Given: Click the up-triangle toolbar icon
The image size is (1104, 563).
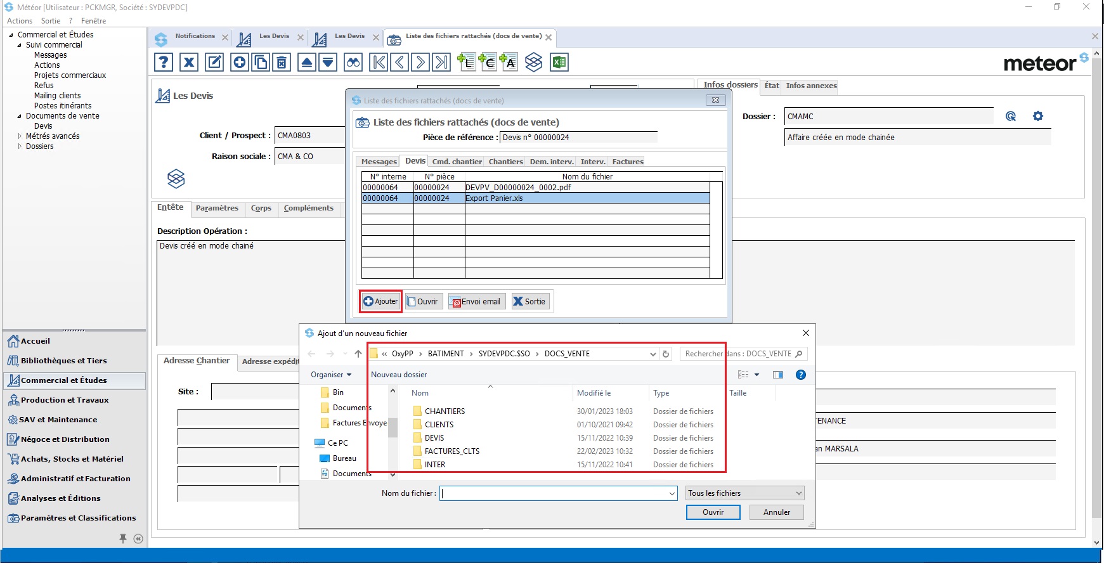Looking at the screenshot, I should click(307, 62).
